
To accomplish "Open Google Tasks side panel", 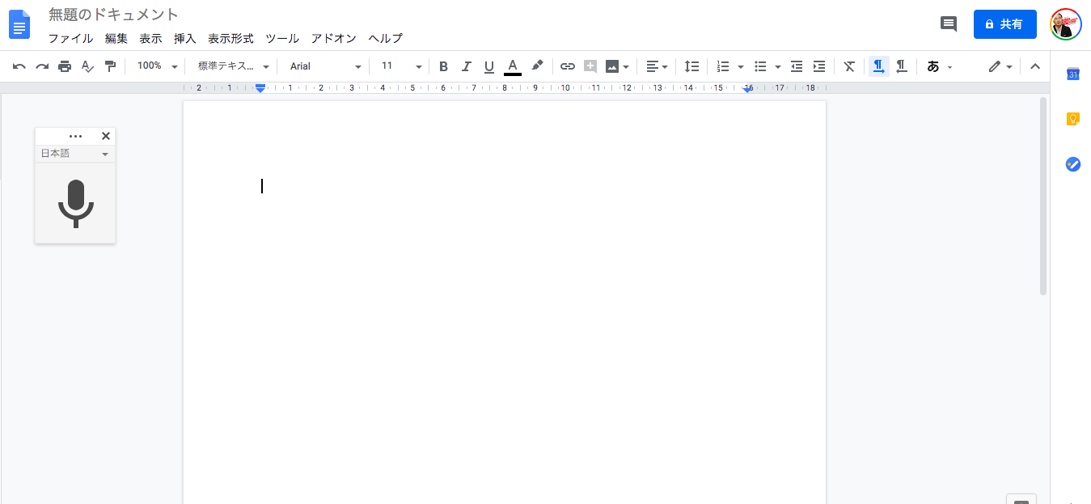I will 1073,163.
